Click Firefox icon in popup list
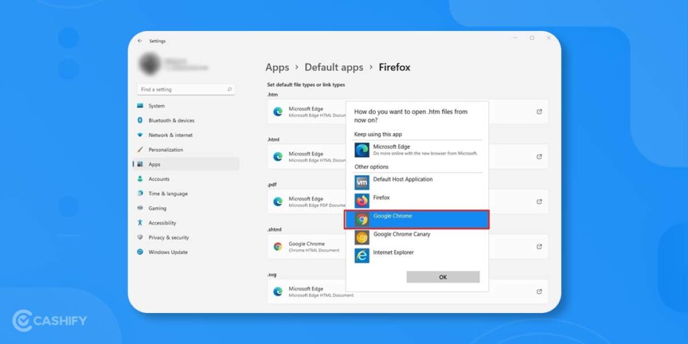The height and width of the screenshot is (344, 688). [362, 201]
